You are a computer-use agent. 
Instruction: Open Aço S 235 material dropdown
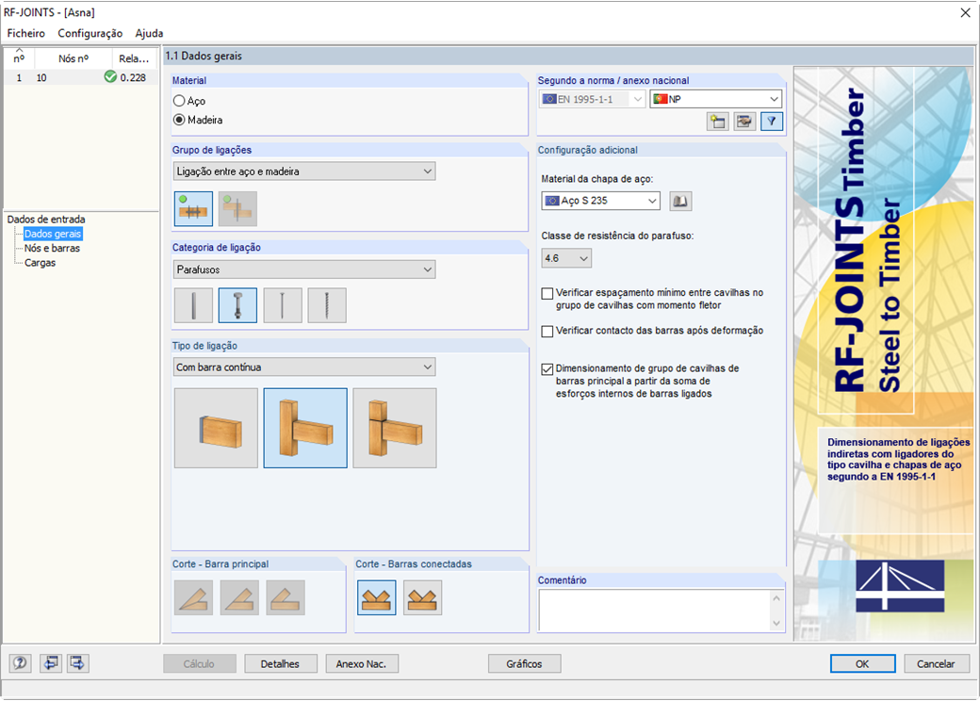(600, 201)
